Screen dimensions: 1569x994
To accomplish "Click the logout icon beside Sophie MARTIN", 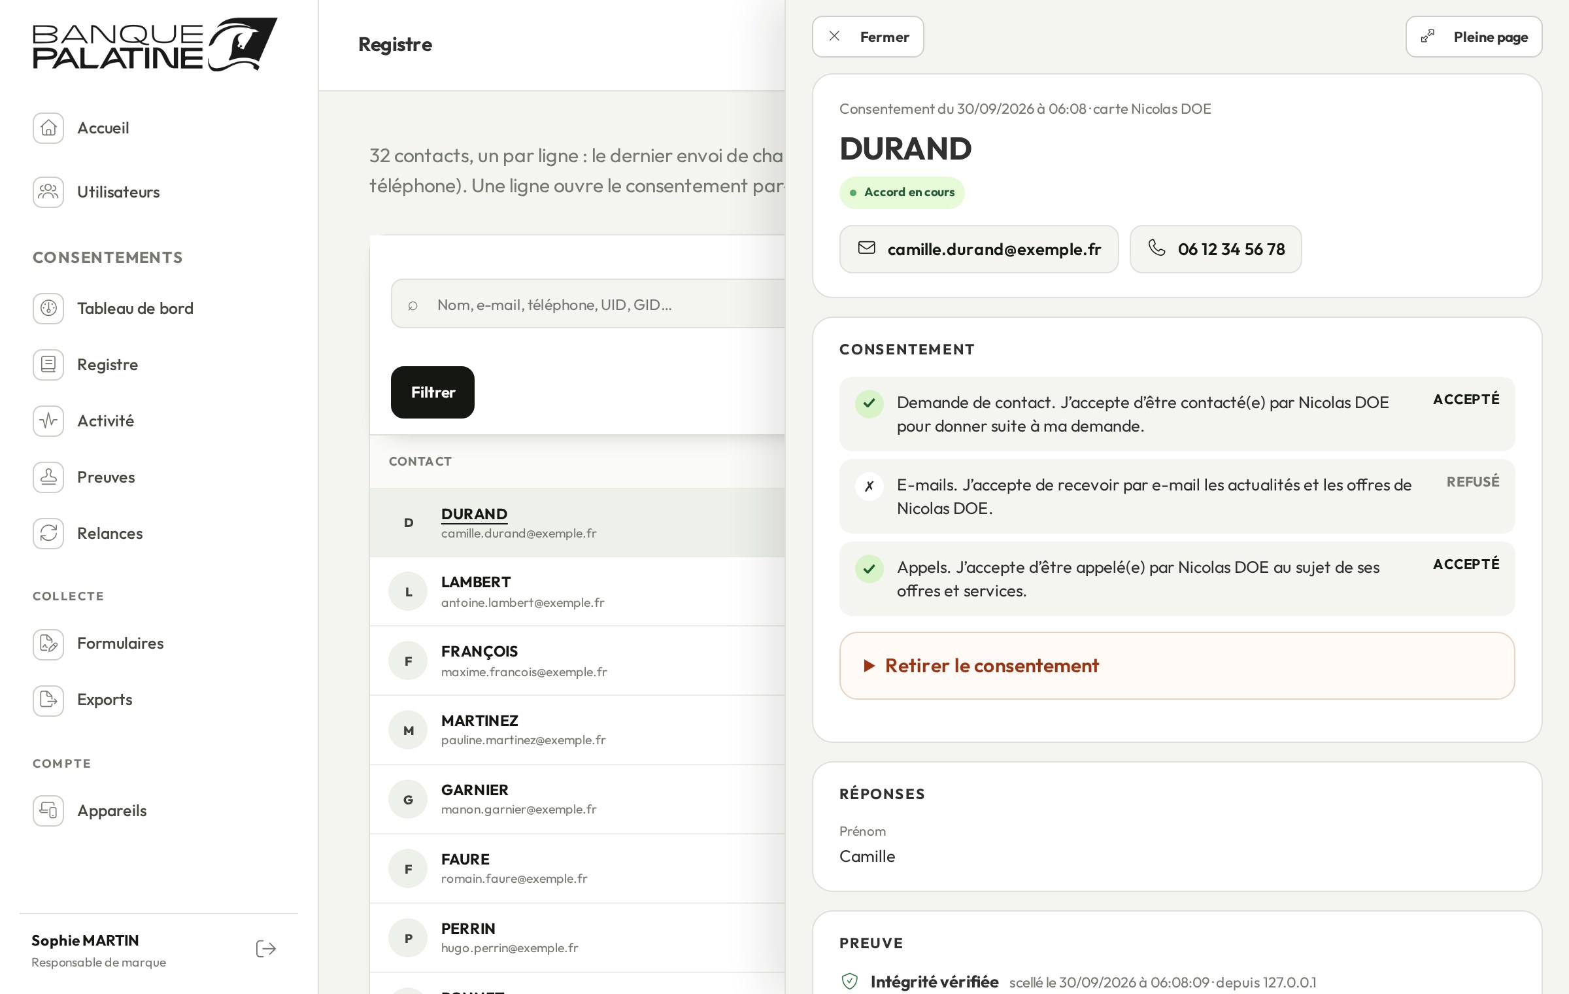I will tap(266, 949).
